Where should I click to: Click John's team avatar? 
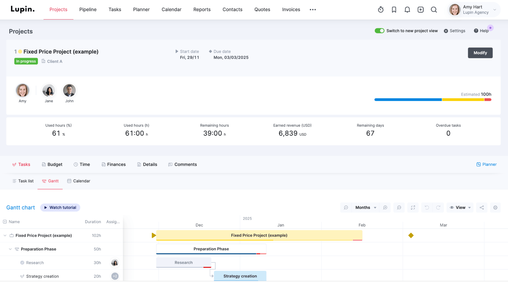click(69, 90)
